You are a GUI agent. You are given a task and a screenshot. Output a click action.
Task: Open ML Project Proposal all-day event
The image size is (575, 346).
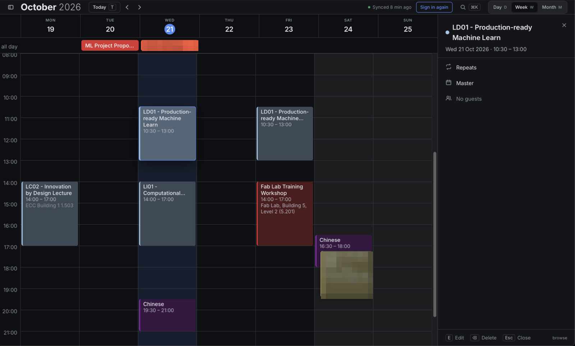pos(110,46)
